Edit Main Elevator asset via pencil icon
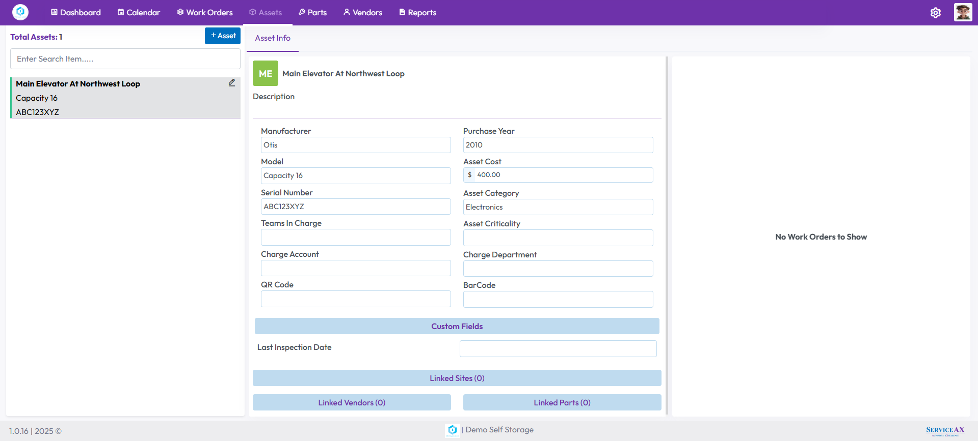The height and width of the screenshot is (441, 978). (x=232, y=82)
